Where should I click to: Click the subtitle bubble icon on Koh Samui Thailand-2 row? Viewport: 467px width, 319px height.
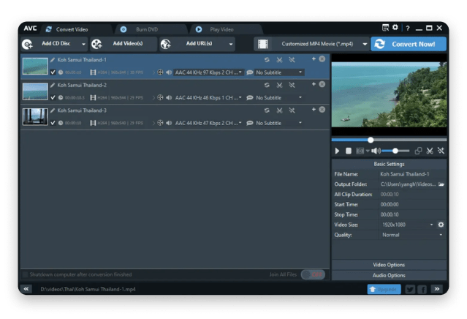(x=250, y=98)
